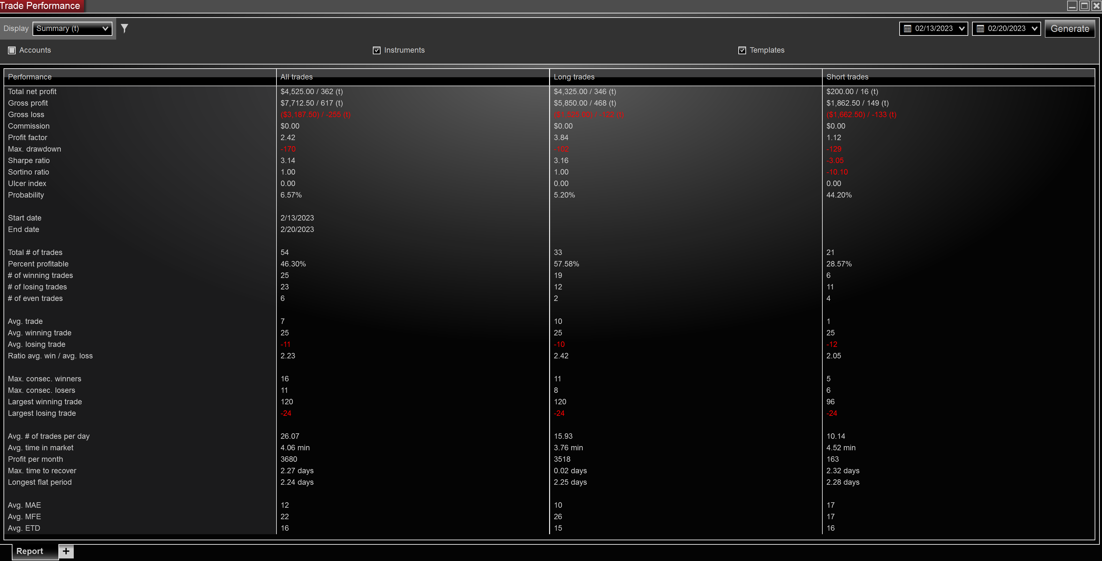The image size is (1102, 561).
Task: Select the Ulcer index row label
Action: pyautogui.click(x=27, y=184)
